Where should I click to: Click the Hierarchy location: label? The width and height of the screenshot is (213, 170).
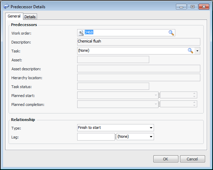[x=27, y=78]
